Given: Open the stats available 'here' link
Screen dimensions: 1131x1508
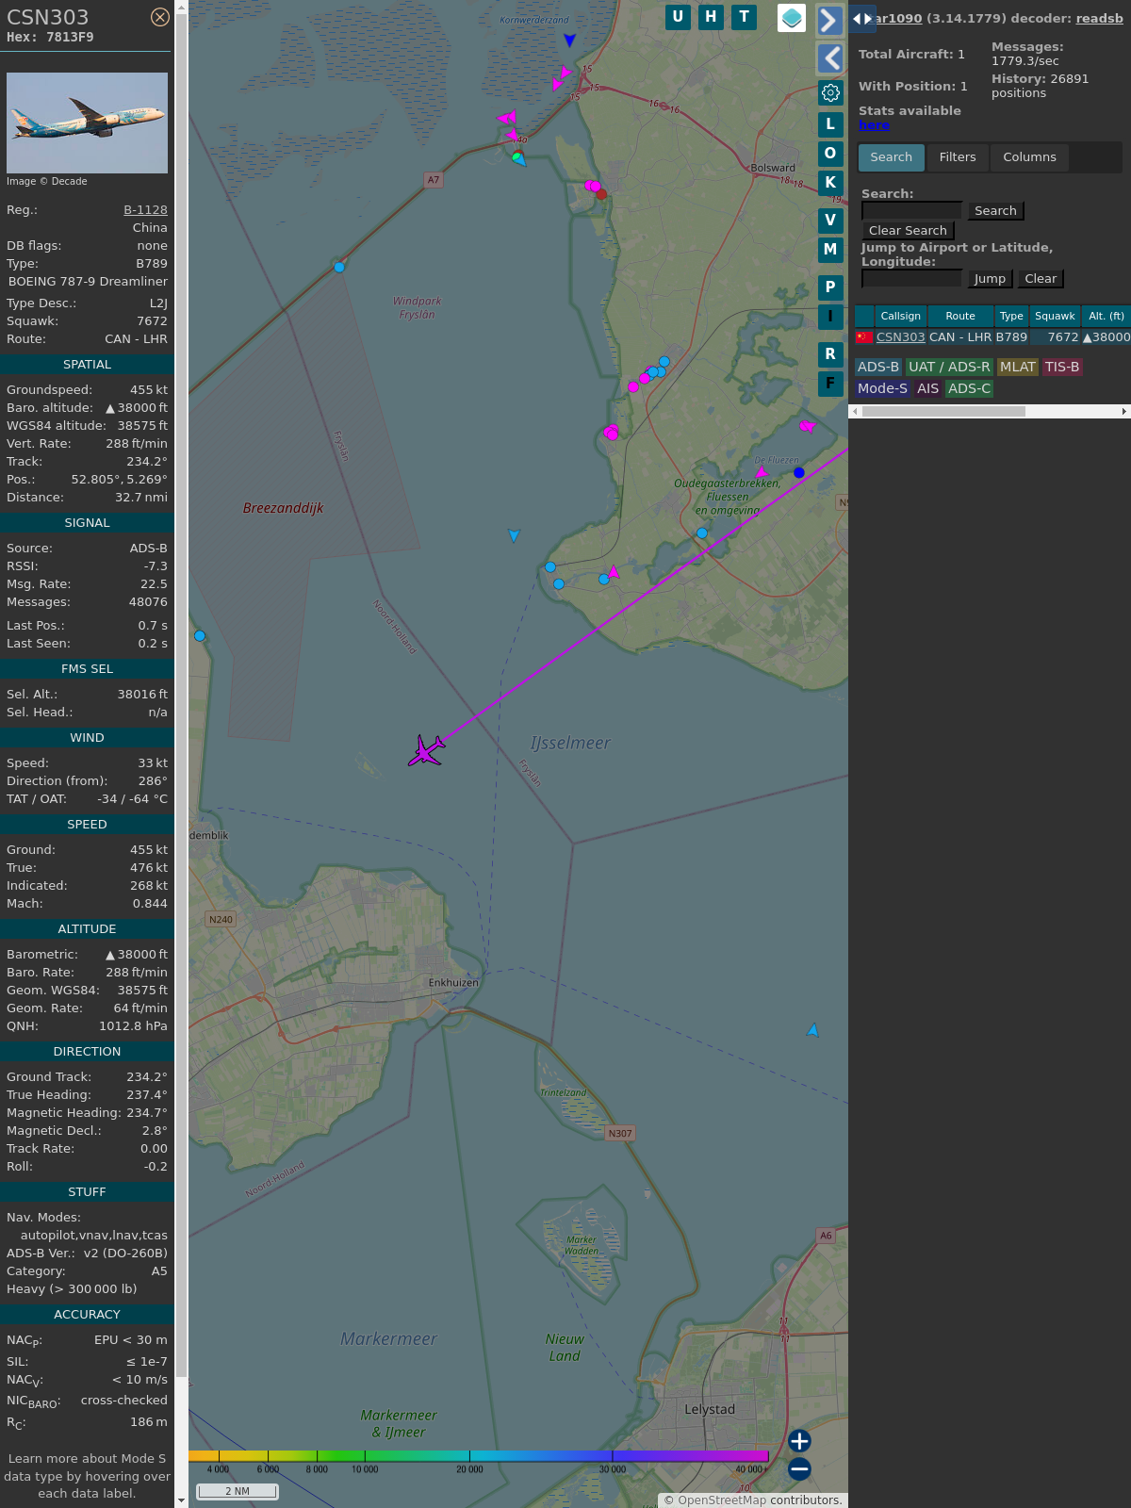Looking at the screenshot, I should [x=874, y=125].
